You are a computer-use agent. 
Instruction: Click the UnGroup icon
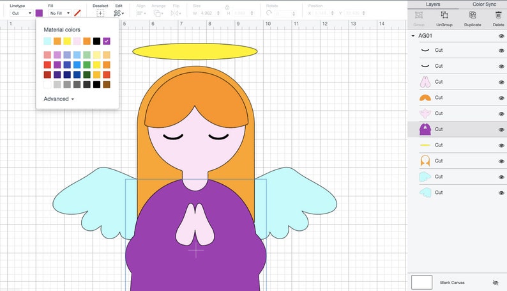tap(444, 15)
